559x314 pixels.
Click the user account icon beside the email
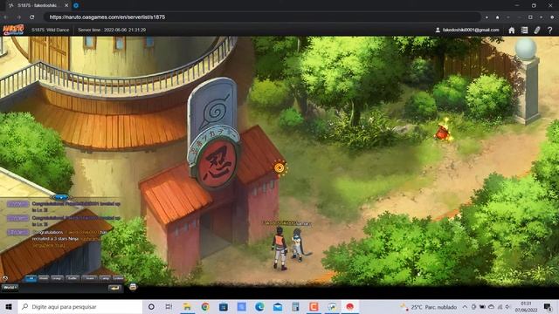click(438, 31)
